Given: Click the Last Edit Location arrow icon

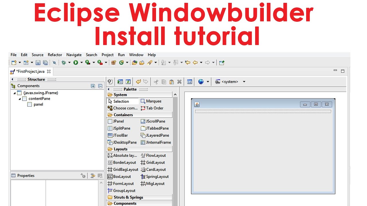Looking at the screenshot, I should 188,62.
